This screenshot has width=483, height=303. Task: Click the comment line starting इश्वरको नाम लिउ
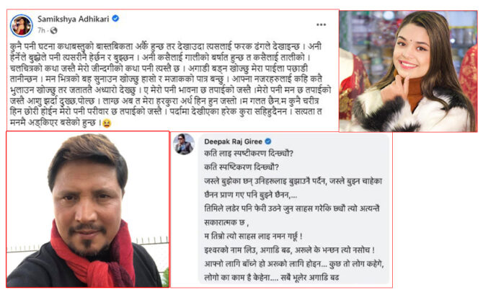[289, 250]
